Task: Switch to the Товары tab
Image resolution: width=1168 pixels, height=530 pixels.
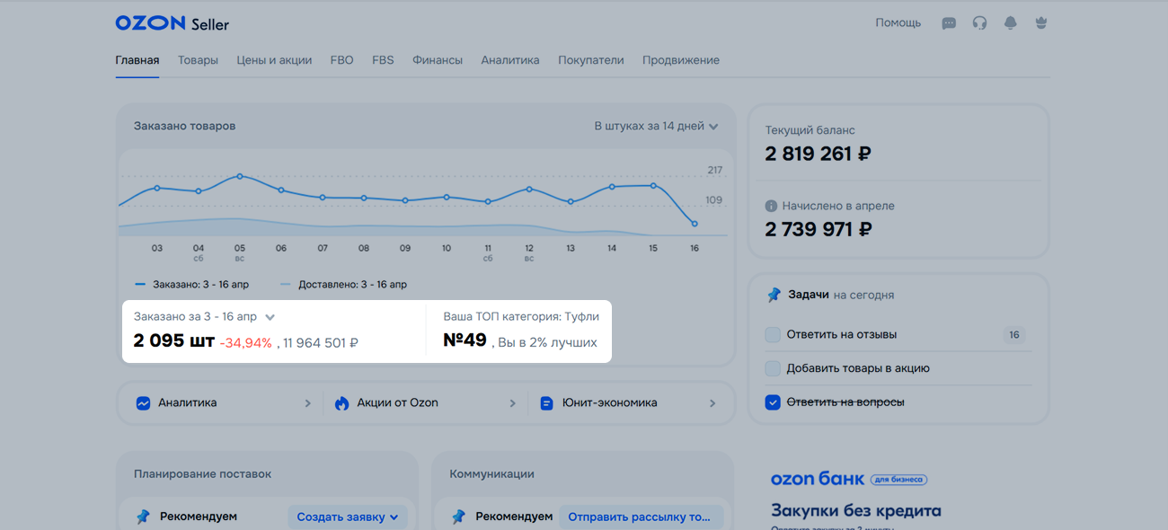Action: click(198, 60)
